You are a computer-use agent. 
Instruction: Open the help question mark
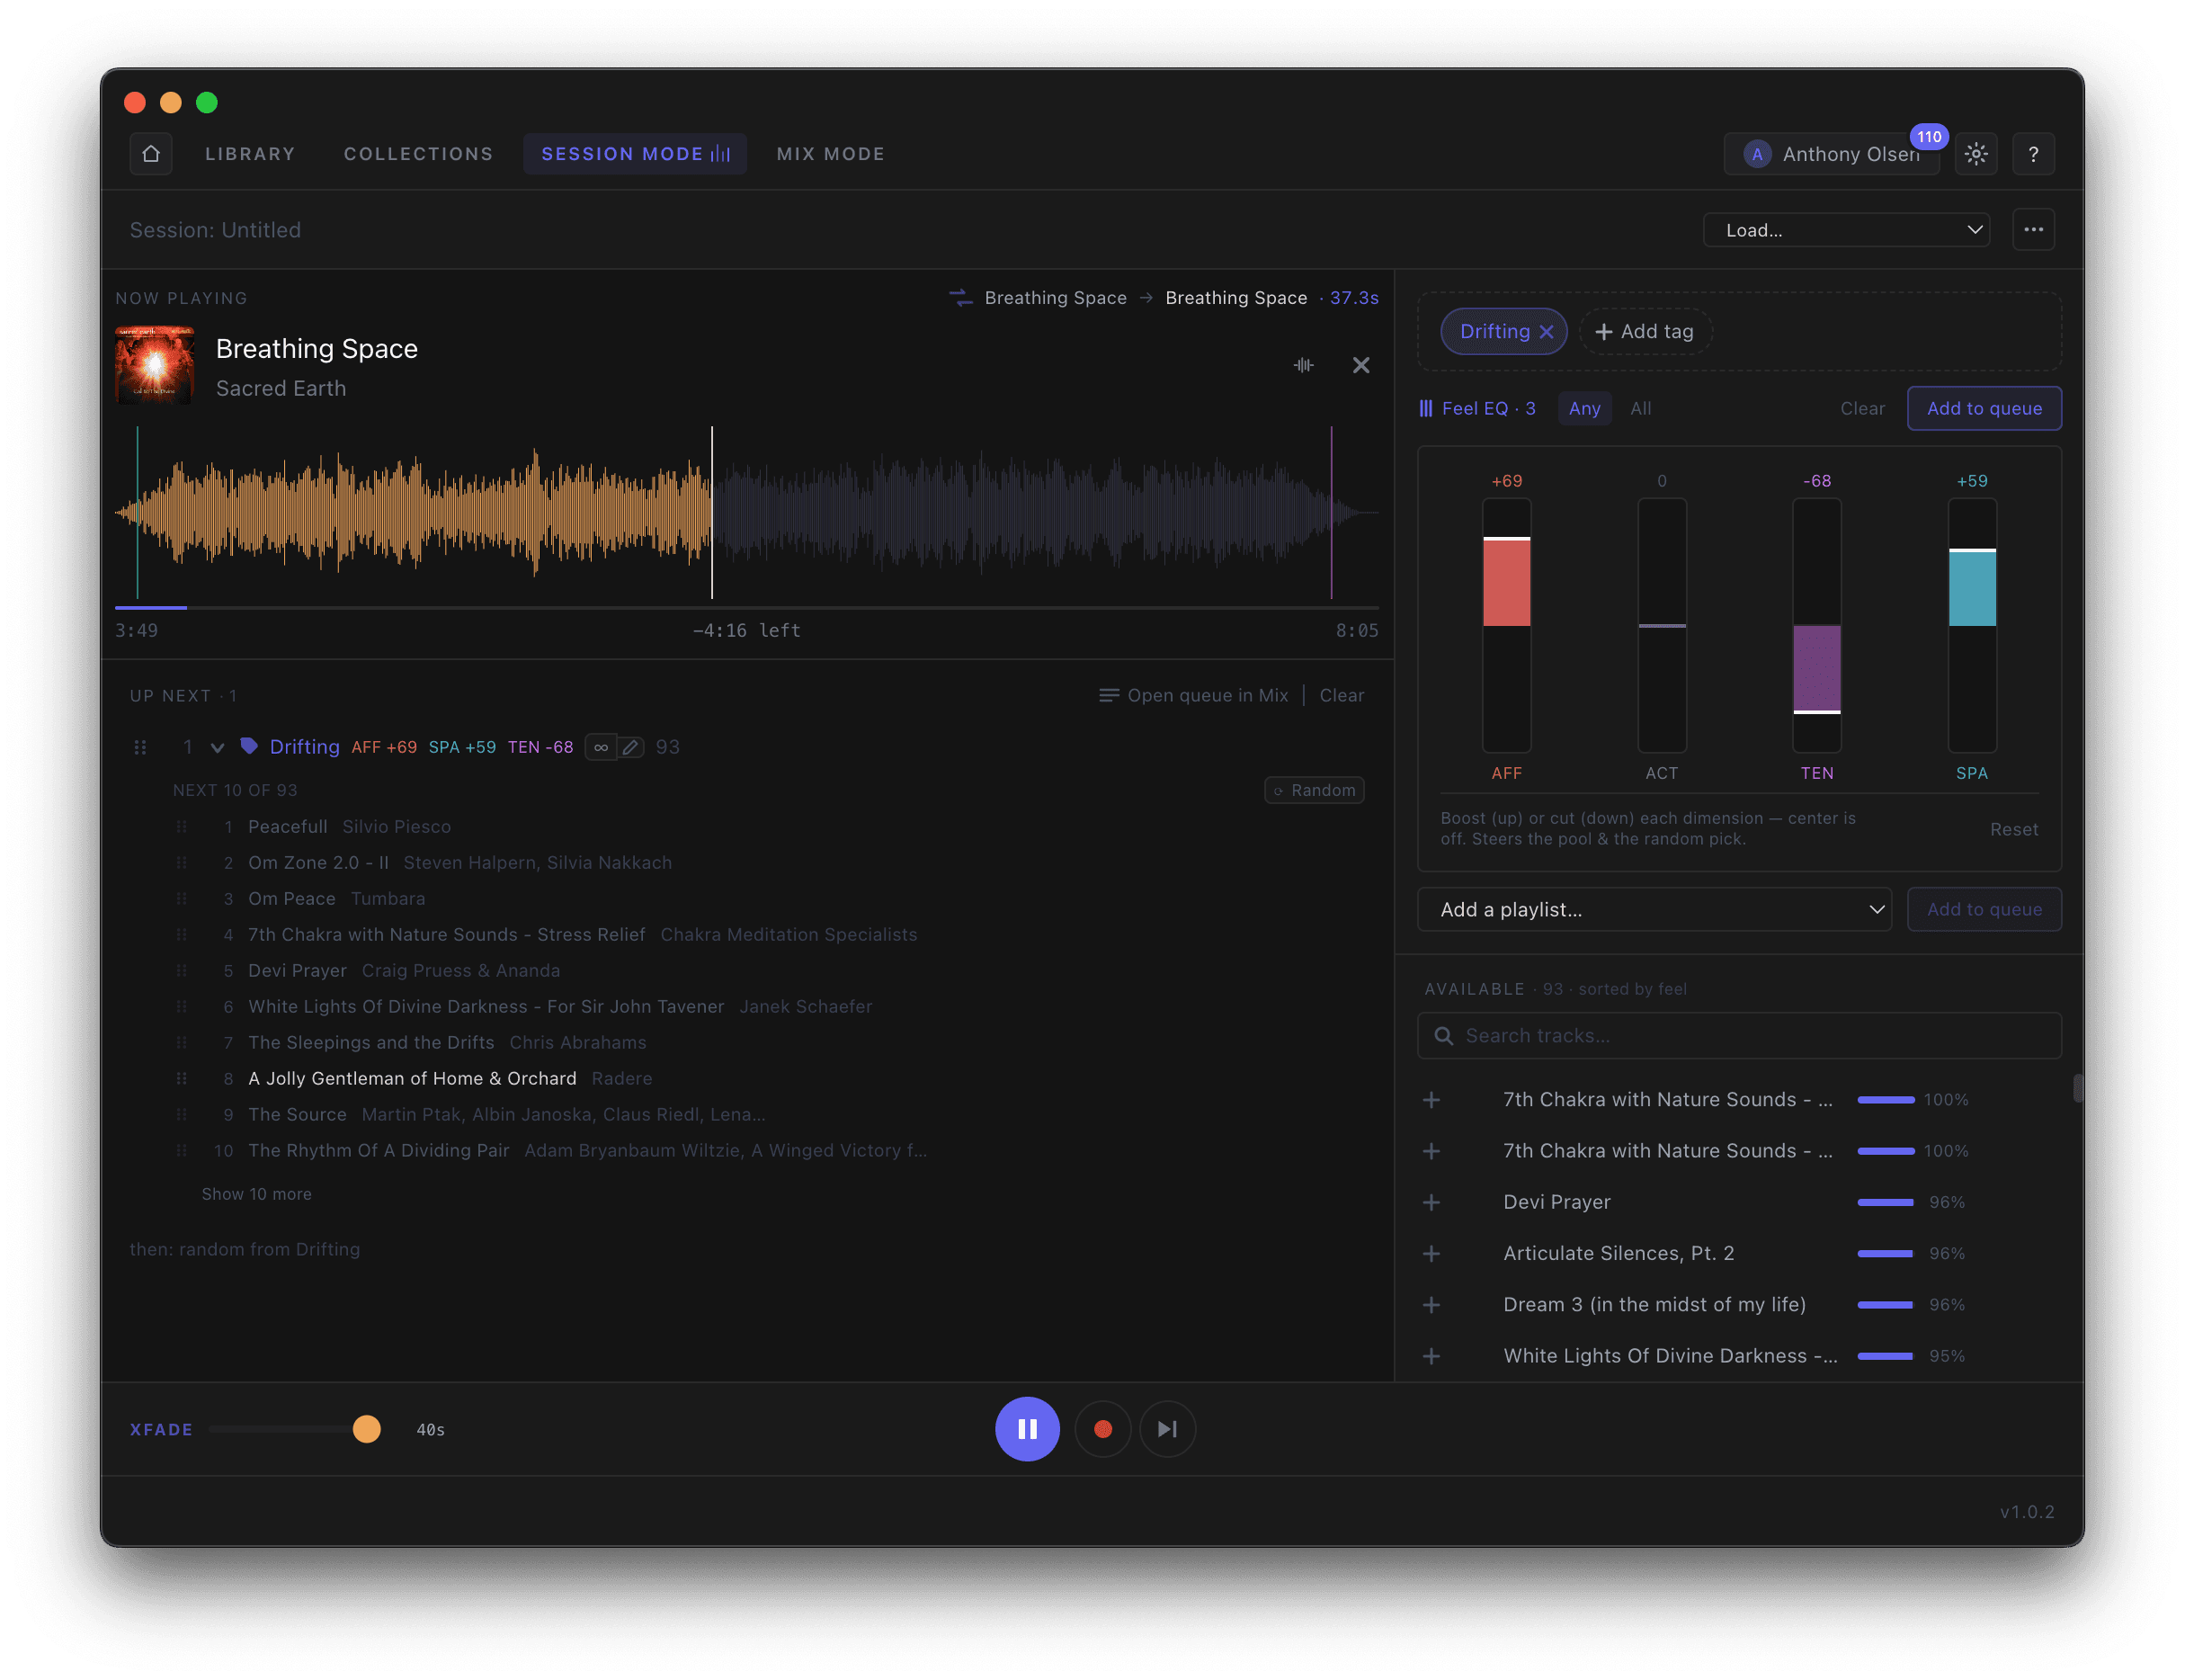click(2032, 154)
